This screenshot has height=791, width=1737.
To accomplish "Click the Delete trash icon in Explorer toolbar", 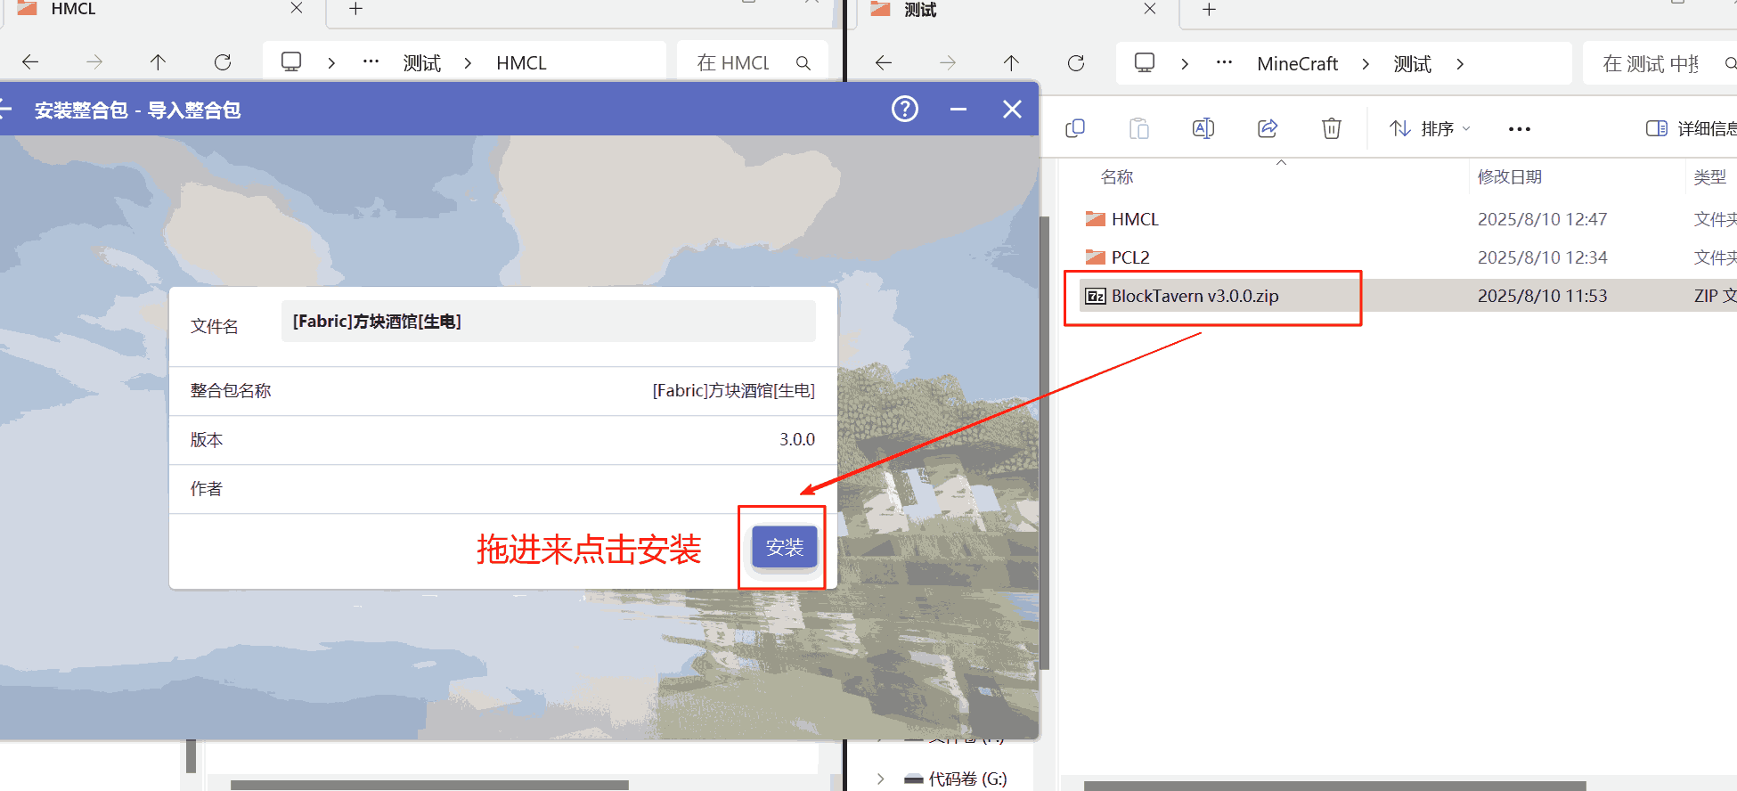I will point(1332,129).
